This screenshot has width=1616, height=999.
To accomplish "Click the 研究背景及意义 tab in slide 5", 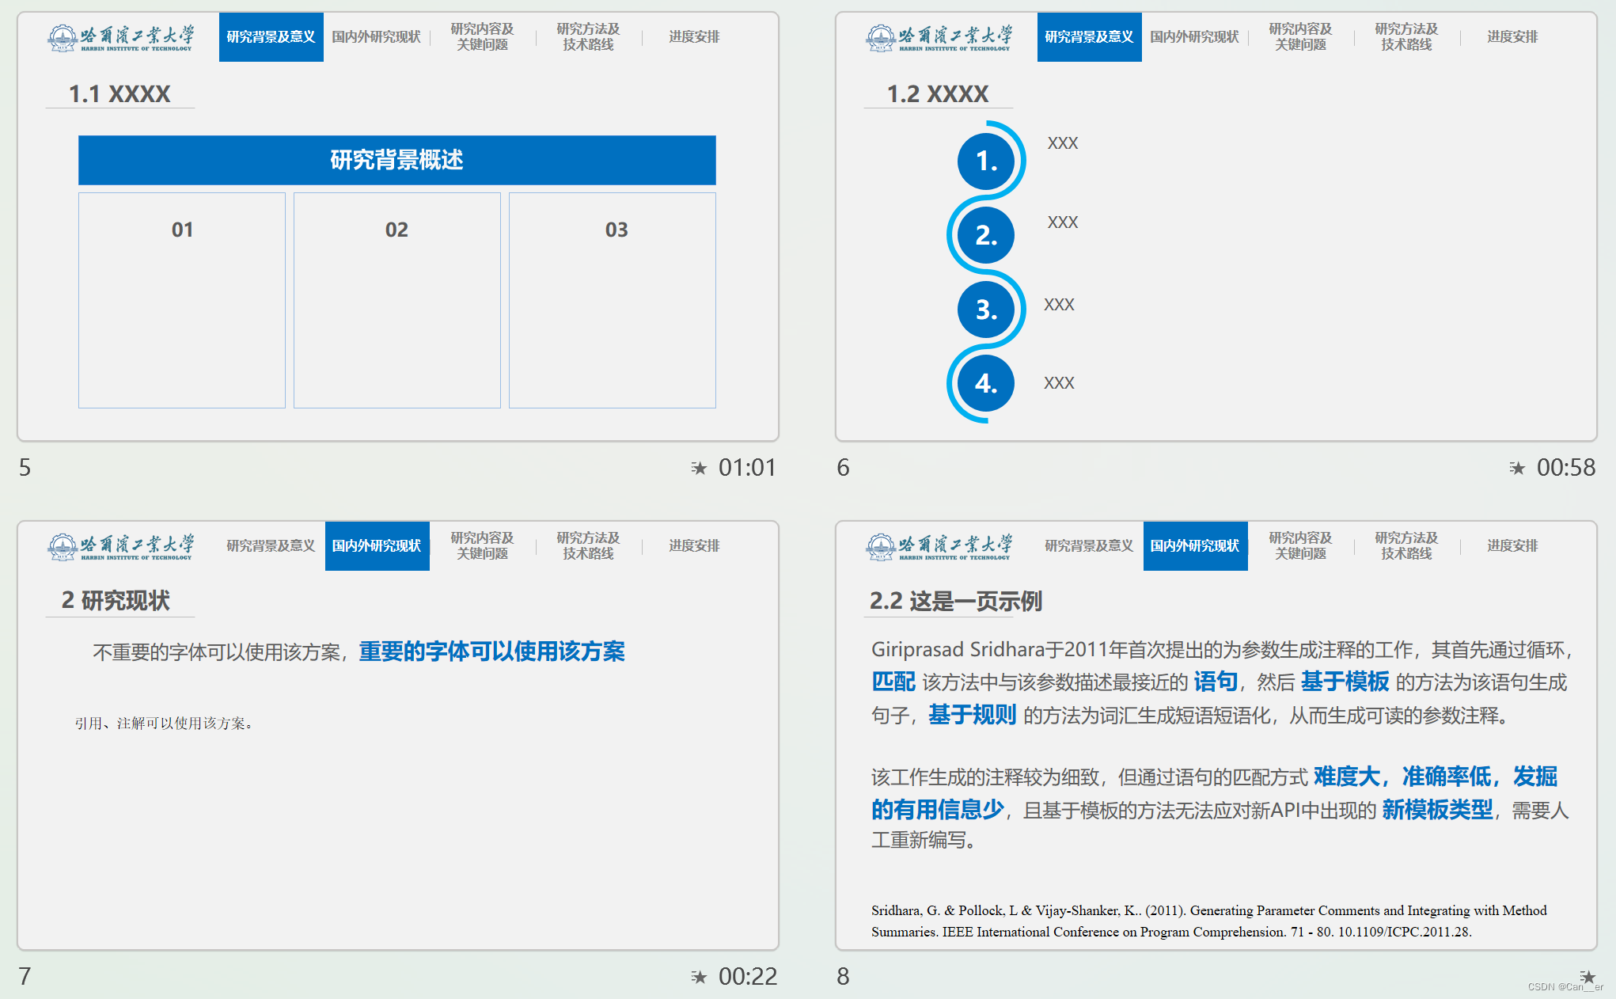I will click(x=271, y=37).
